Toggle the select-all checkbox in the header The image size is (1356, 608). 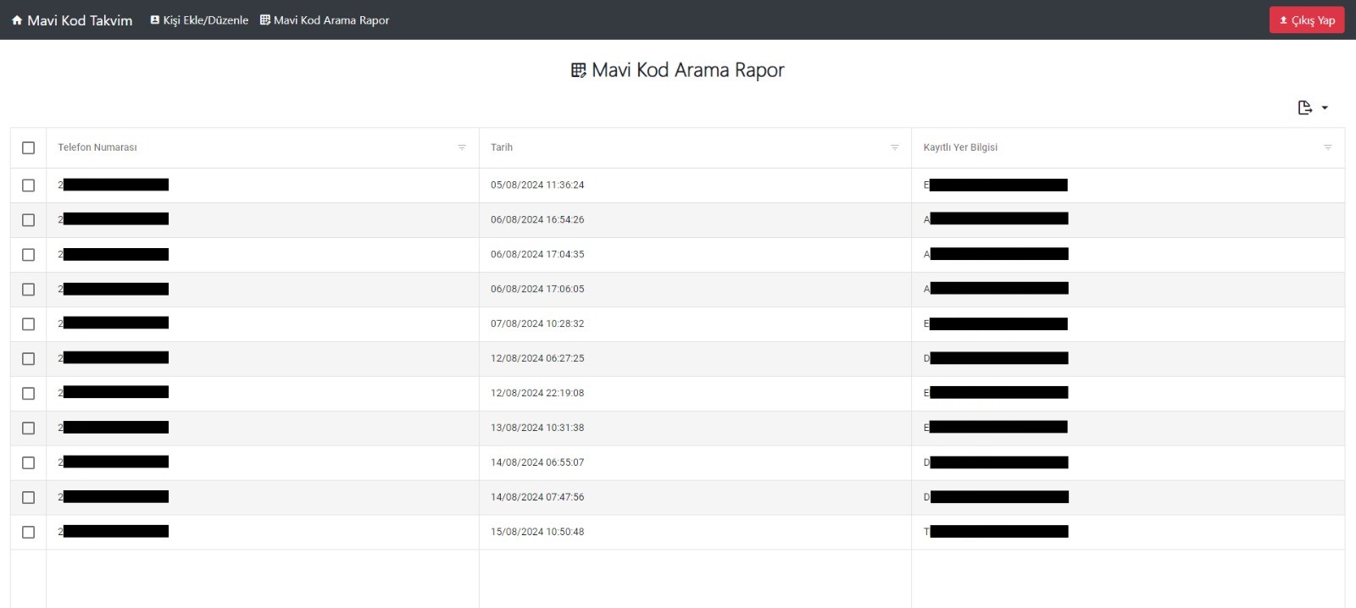point(28,148)
